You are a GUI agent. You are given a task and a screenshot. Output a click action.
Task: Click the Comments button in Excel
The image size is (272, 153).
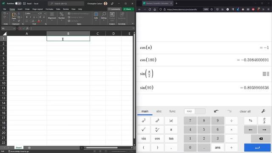click(x=114, y=9)
